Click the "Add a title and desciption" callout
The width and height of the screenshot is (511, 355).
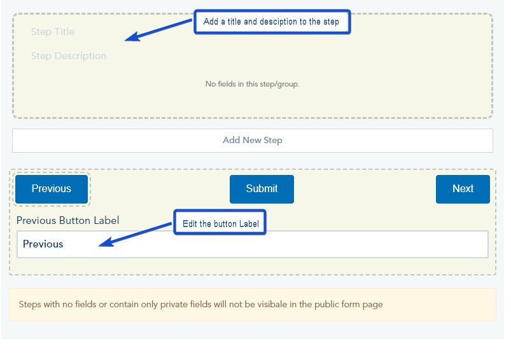[272, 22]
